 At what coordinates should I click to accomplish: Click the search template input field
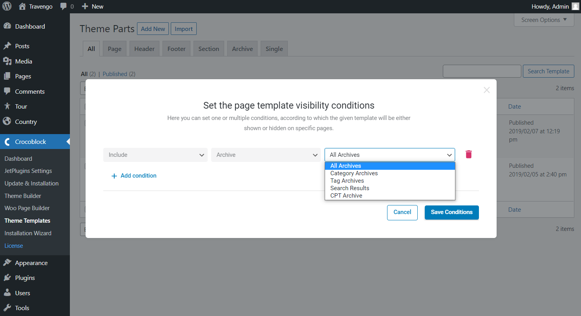tap(482, 71)
